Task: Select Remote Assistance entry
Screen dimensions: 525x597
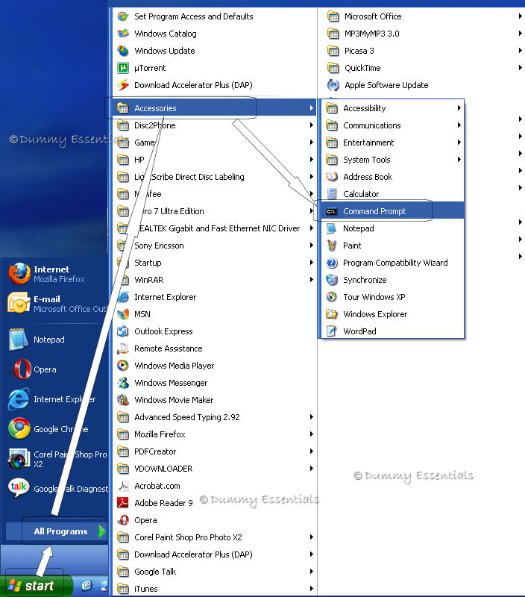Action: click(x=215, y=348)
